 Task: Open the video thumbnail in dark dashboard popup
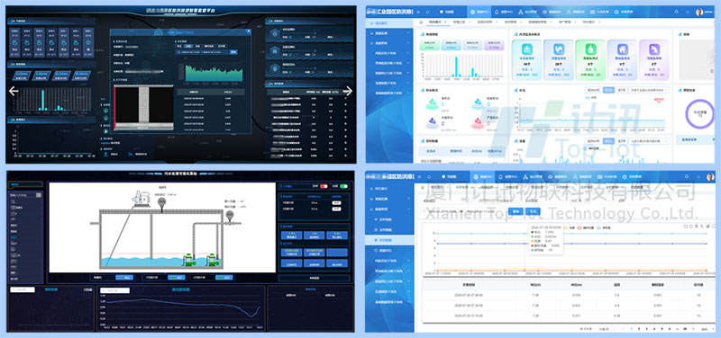tap(144, 107)
